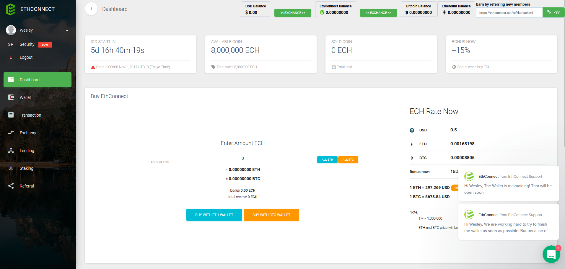Click the tag icon beside Total sales
565x269 pixels.
click(213, 67)
